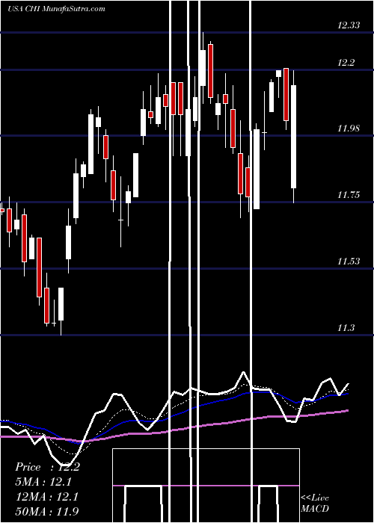The image size is (374, 523).
Task: Select the 12.33 price axis label
Action: coord(349,25)
